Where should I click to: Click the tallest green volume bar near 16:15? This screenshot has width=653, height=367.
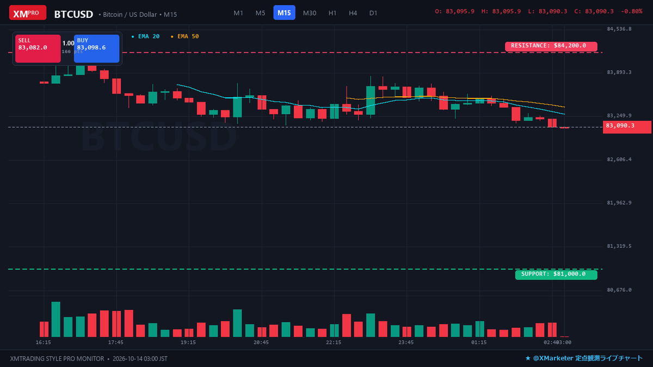(x=56, y=319)
